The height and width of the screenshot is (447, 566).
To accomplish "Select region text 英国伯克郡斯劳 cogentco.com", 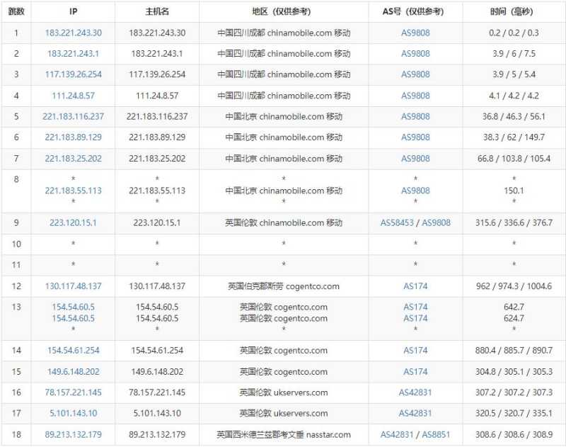I will coord(284,286).
